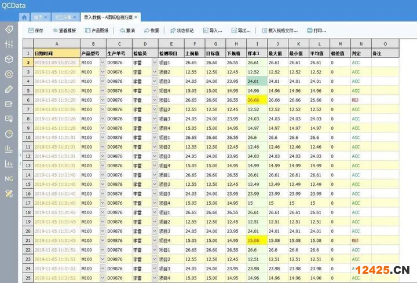Select column N header
The height and width of the screenshot is (283, 417).
(361, 44)
